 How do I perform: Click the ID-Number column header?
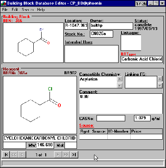(119, 131)
